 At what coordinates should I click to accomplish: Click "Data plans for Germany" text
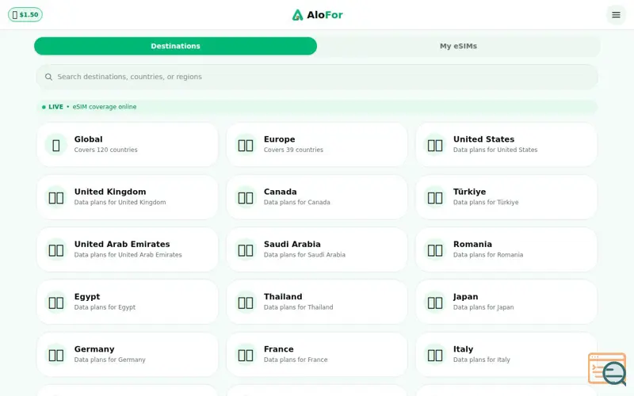(x=110, y=360)
